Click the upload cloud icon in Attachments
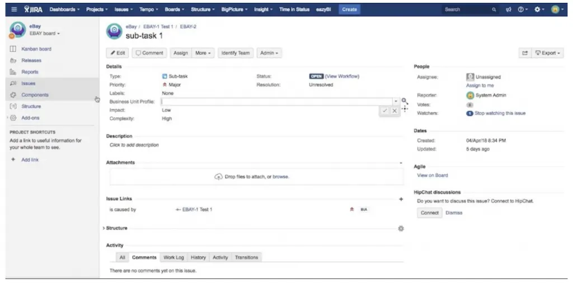 tap(219, 177)
